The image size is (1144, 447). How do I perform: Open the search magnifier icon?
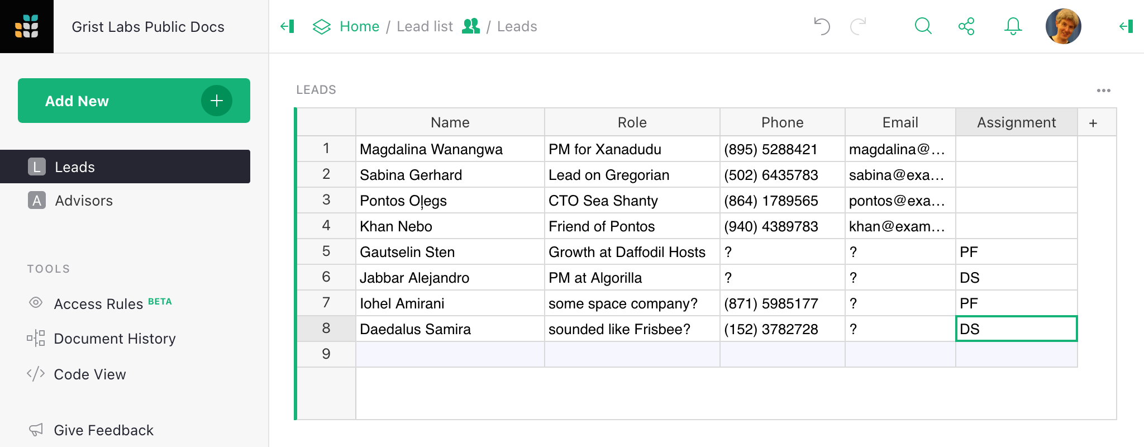tap(923, 26)
